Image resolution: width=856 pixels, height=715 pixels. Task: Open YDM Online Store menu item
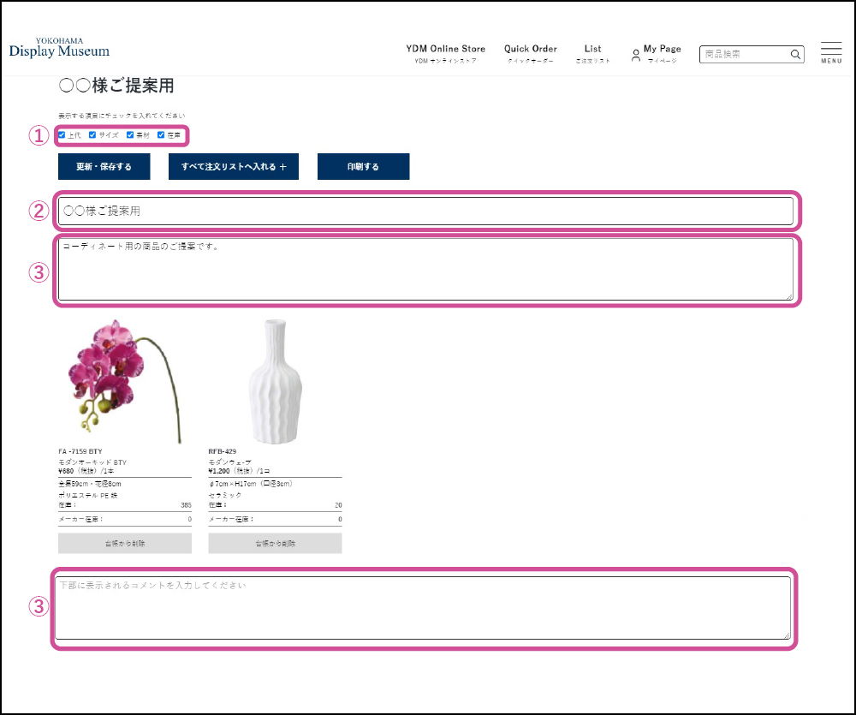[x=445, y=54]
